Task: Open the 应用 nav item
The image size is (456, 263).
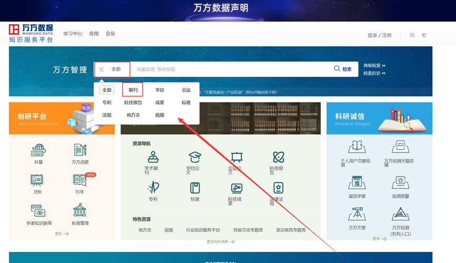Action: (94, 34)
